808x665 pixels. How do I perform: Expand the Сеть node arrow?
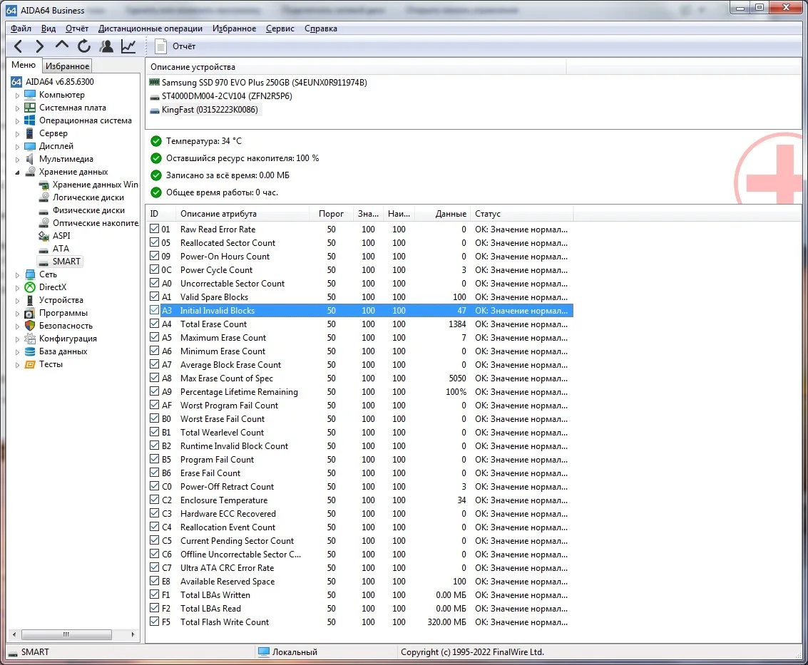pyautogui.click(x=17, y=275)
